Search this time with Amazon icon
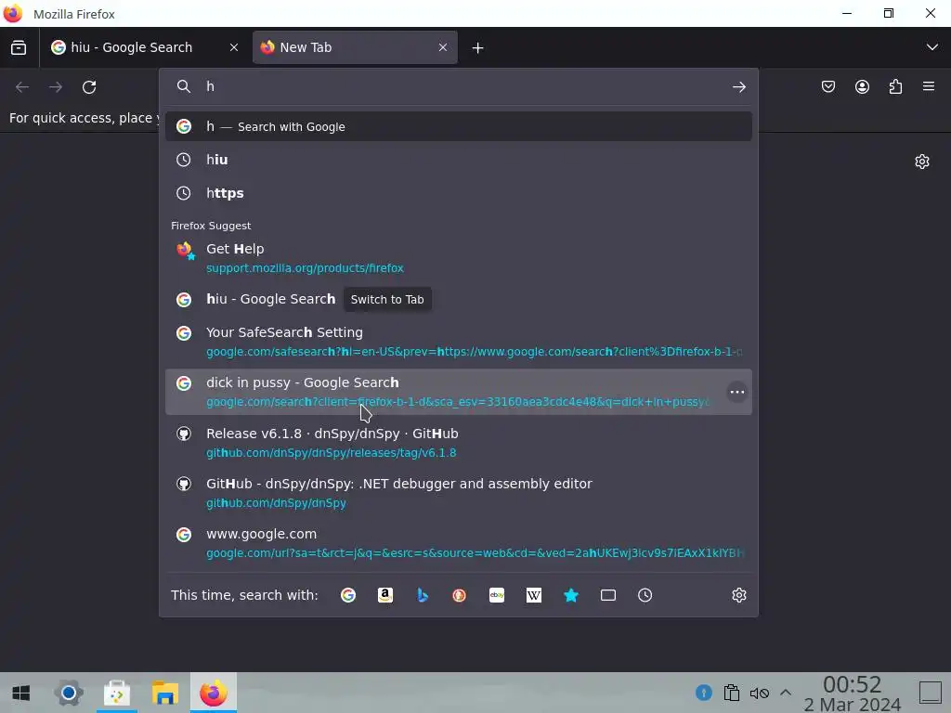This screenshot has height=713, width=951. tap(385, 595)
